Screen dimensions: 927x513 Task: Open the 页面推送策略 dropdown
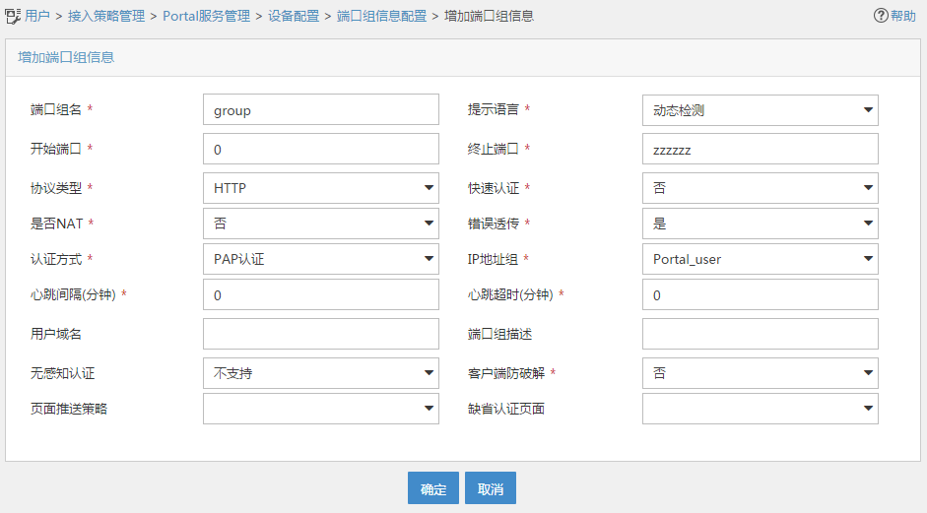[x=320, y=408]
